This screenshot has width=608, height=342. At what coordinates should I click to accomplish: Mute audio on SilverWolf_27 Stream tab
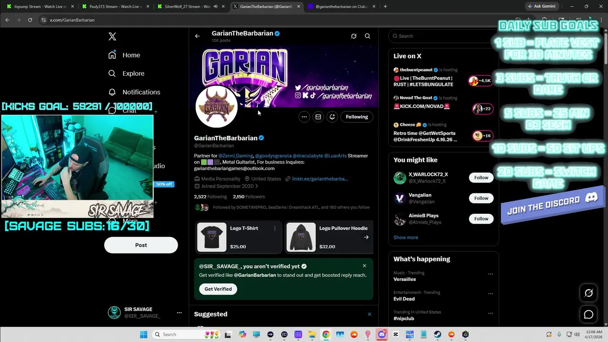[216, 7]
